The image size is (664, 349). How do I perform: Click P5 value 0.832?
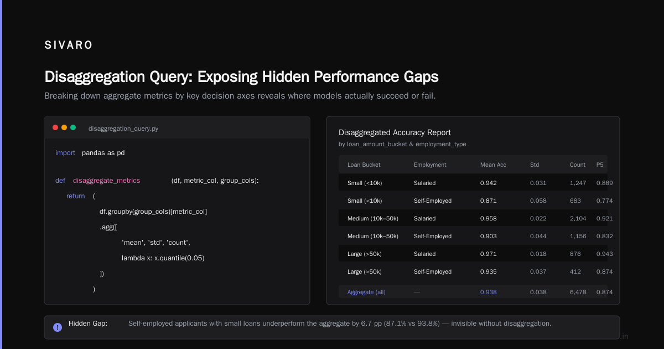pyautogui.click(x=605, y=236)
